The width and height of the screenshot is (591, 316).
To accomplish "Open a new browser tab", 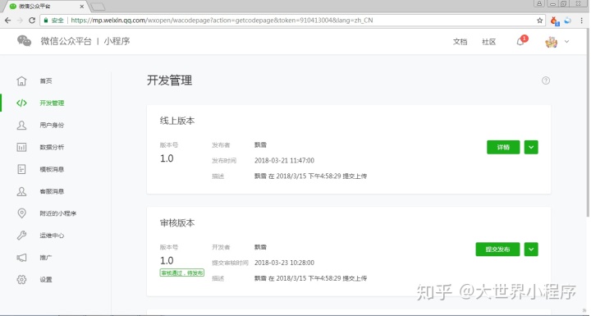I will pyautogui.click(x=98, y=7).
